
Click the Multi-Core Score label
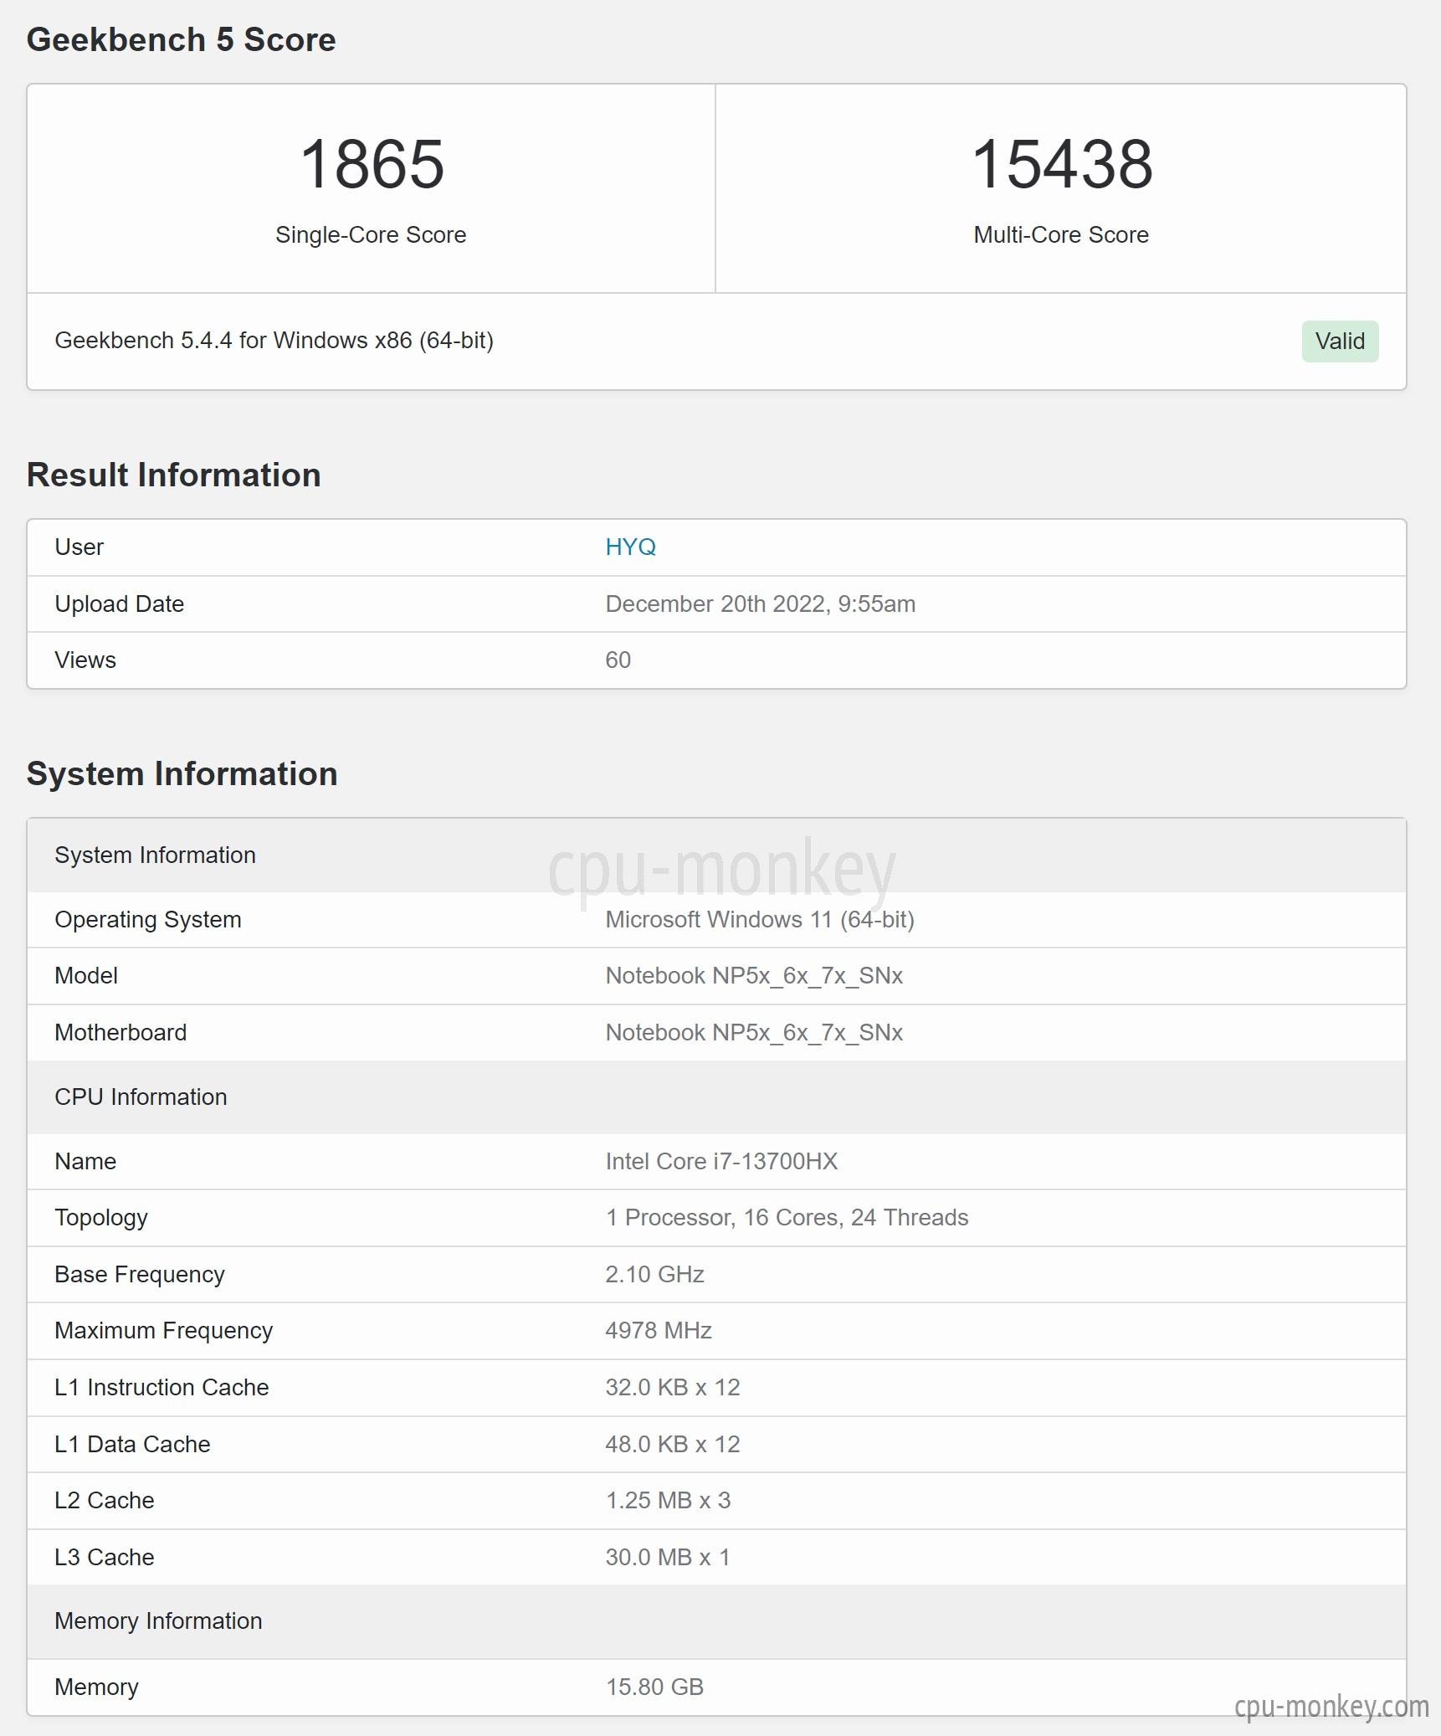1061,234
